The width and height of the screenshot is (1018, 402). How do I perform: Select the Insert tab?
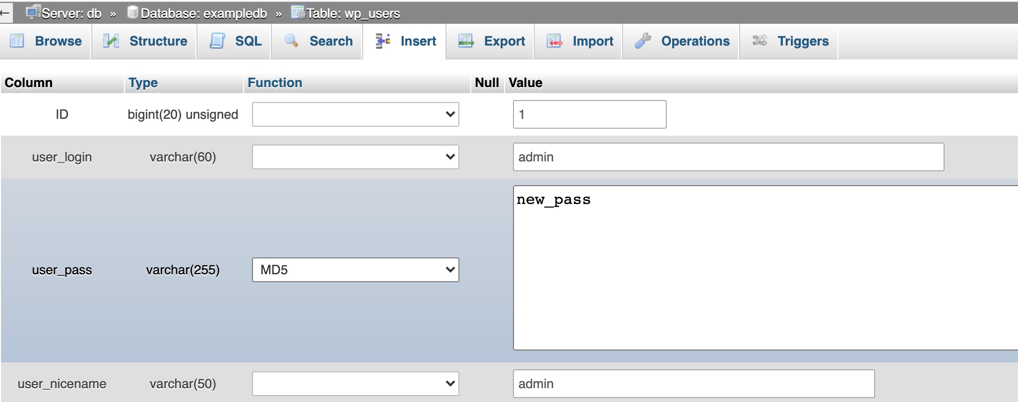405,41
